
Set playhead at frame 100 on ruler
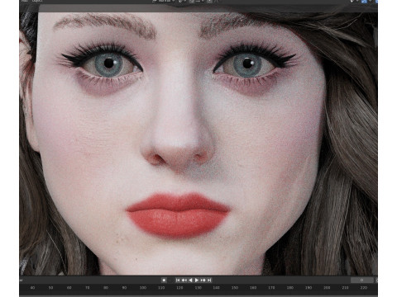pyautogui.click(x=143, y=288)
